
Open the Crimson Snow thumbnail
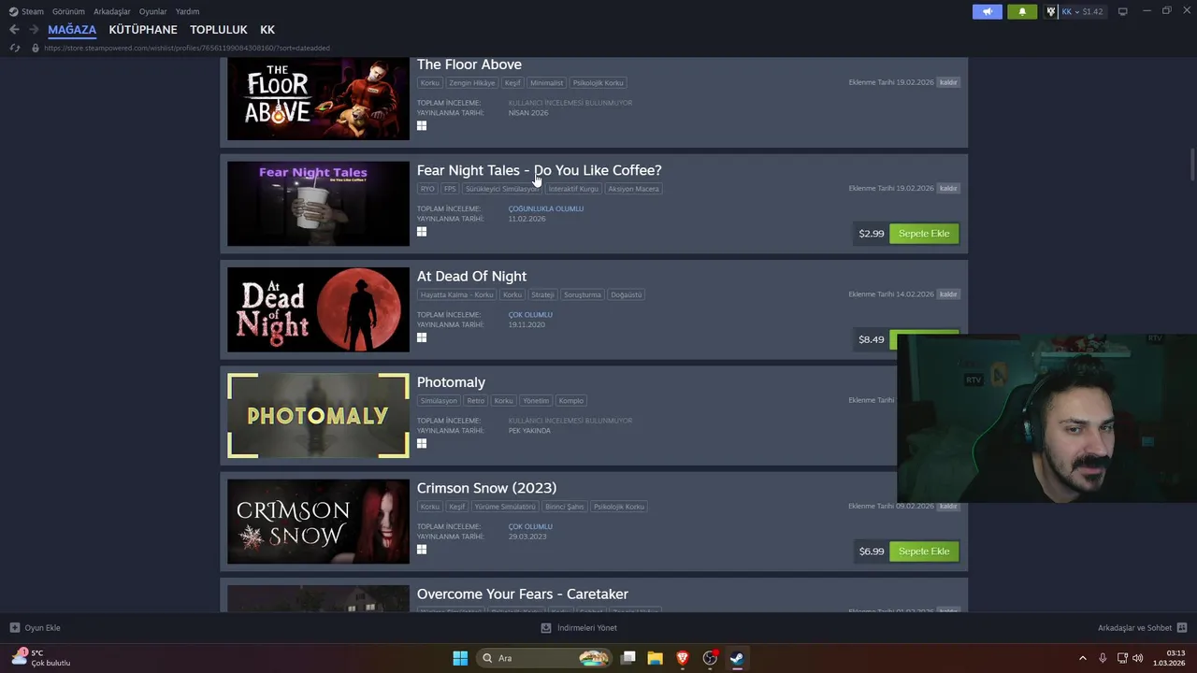[x=318, y=522]
